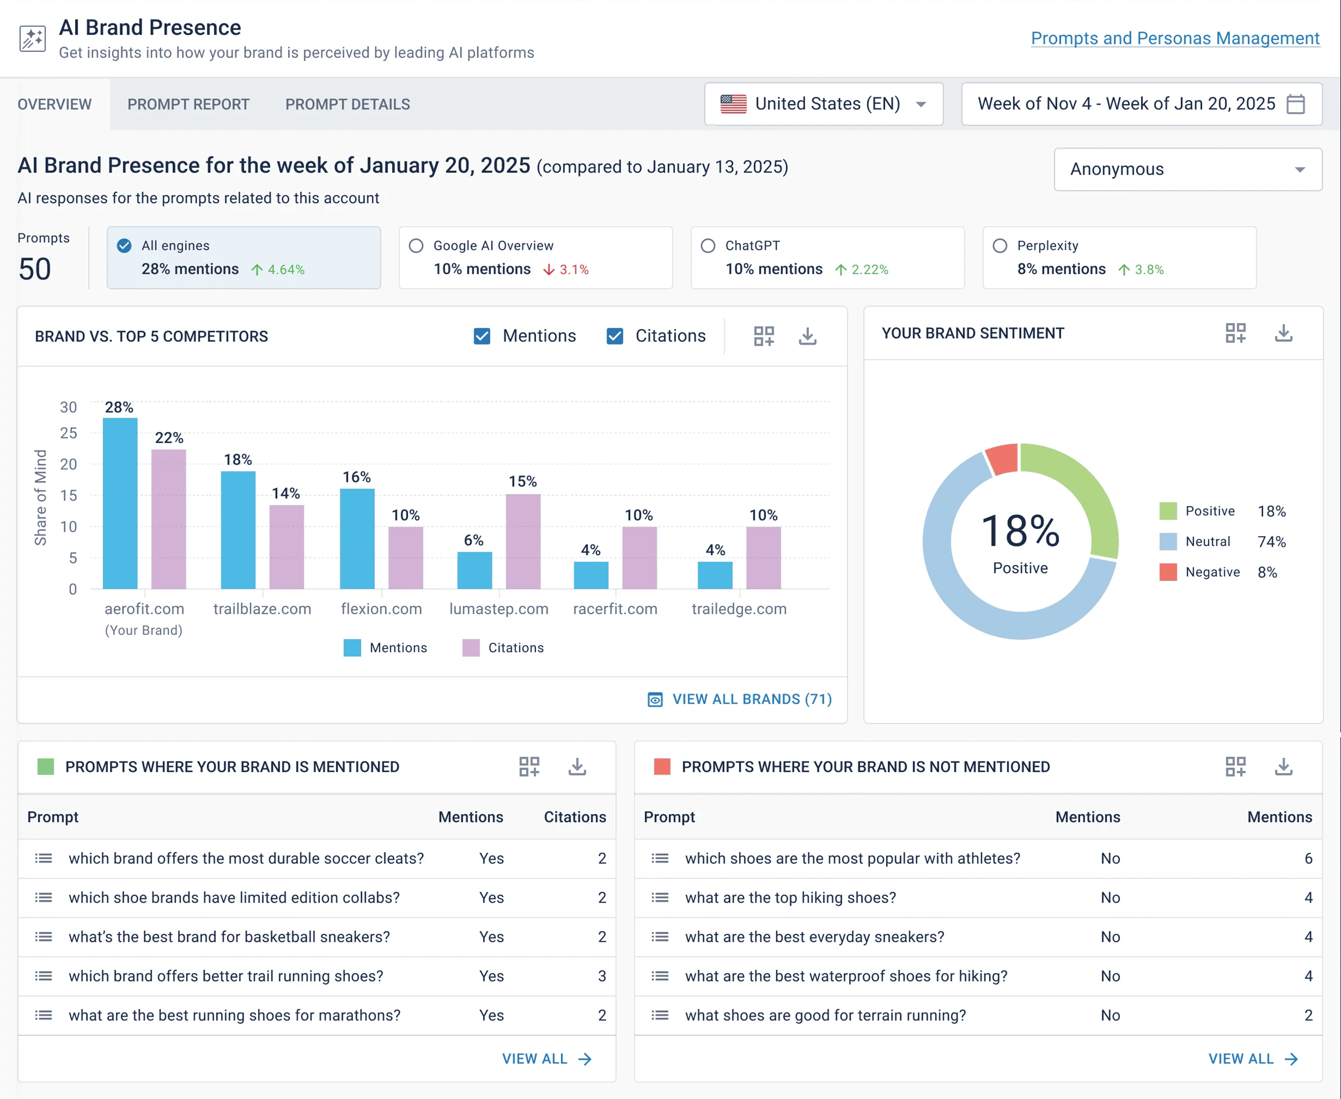Add the Not Mentioned prompts widget to dashboard

1235,767
